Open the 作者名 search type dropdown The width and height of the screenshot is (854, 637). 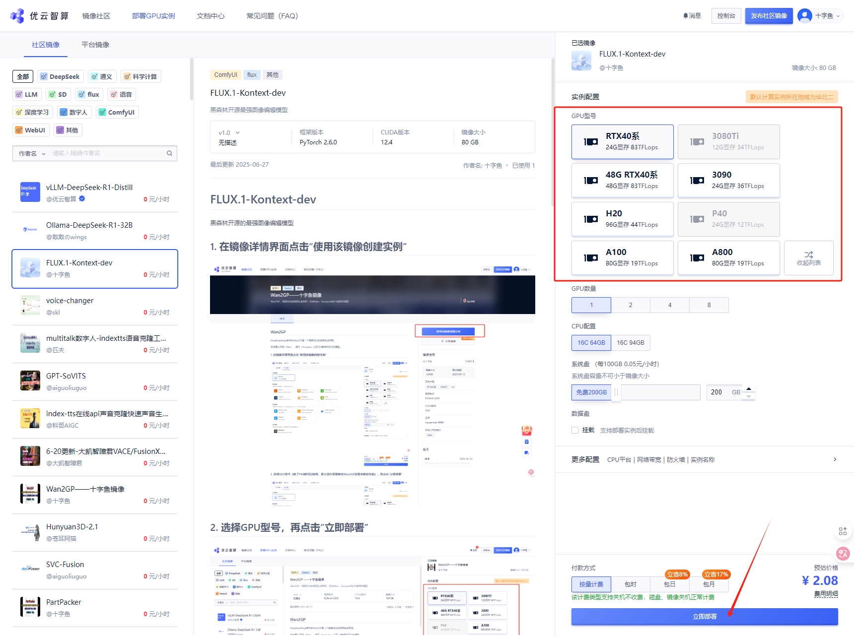point(32,153)
